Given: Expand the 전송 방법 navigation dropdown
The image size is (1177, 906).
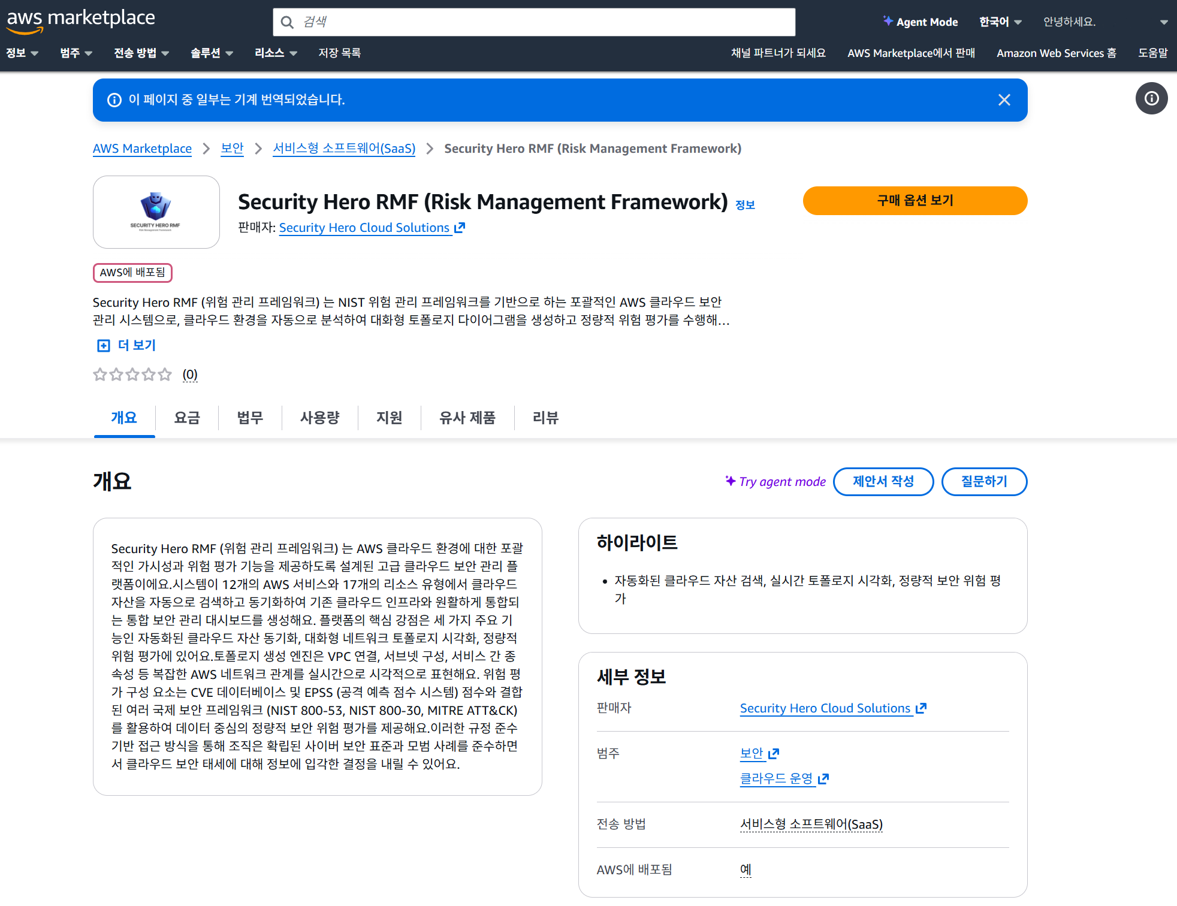Looking at the screenshot, I should coord(141,53).
